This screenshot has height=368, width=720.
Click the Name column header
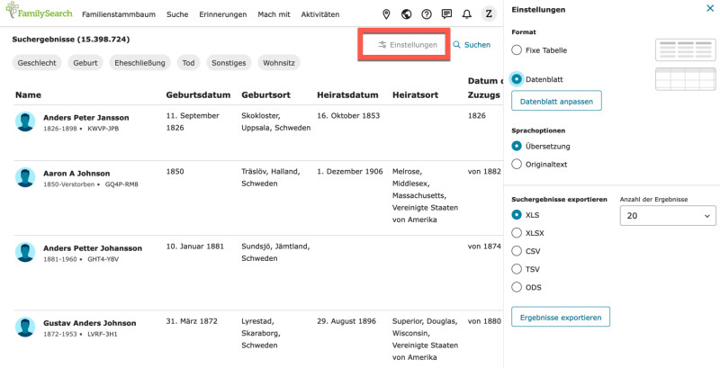(28, 95)
